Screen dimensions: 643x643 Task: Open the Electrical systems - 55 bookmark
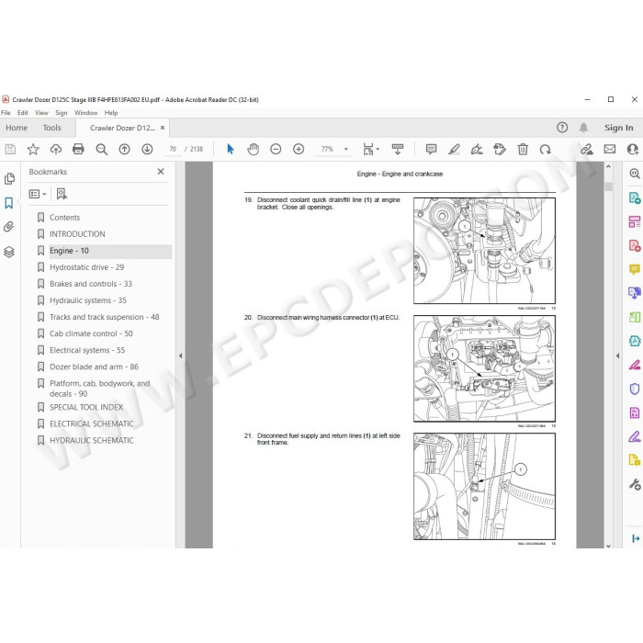point(87,350)
